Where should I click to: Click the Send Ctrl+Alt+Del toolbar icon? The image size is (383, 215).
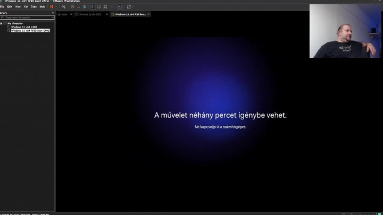tap(64, 7)
